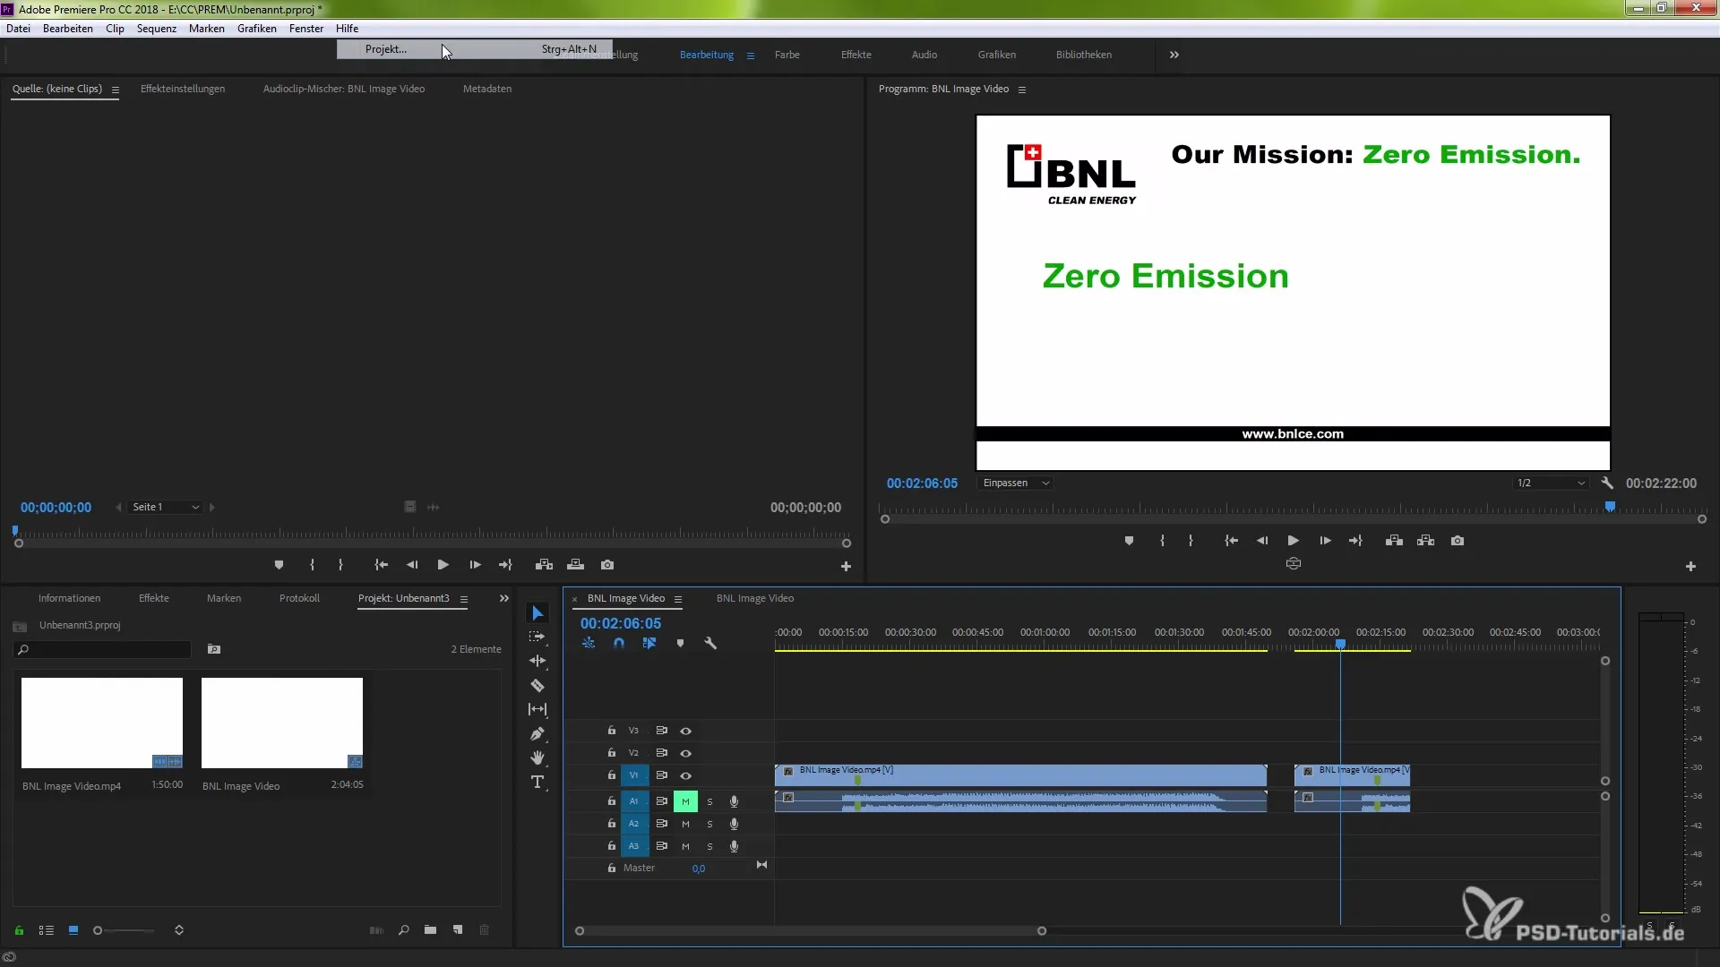The height and width of the screenshot is (967, 1720).
Task: Step back one frame in Program monitor
Action: coord(1262,541)
